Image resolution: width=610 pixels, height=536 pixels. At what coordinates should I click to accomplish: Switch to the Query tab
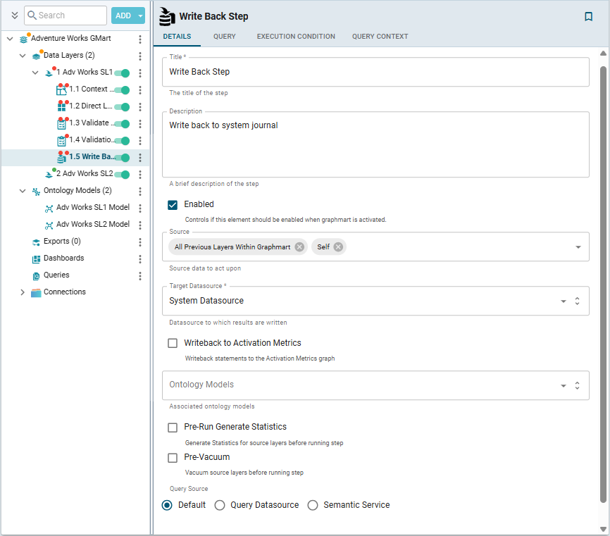click(x=224, y=37)
